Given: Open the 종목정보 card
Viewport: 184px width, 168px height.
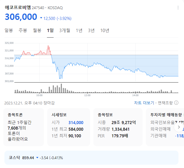Looking at the screenshot, I should [x=118, y=127].
